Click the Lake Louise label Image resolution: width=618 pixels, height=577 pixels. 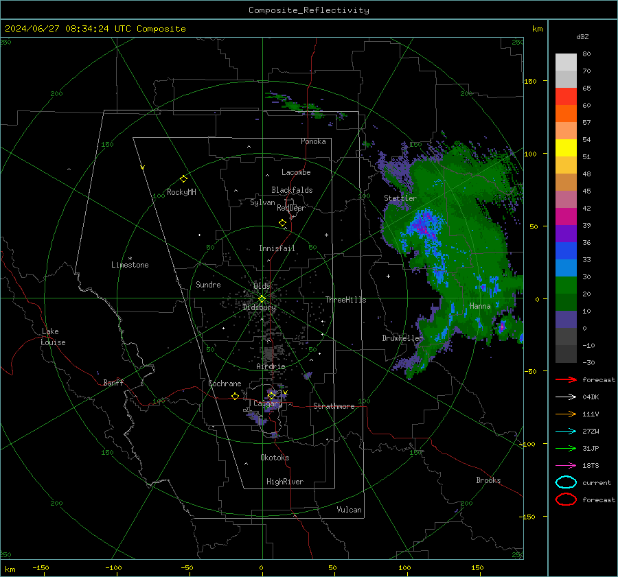(x=53, y=337)
